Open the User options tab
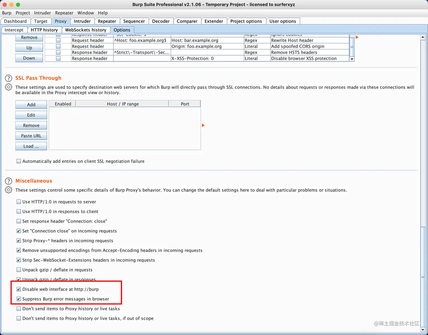This screenshot has height=335, width=428. 283,21
